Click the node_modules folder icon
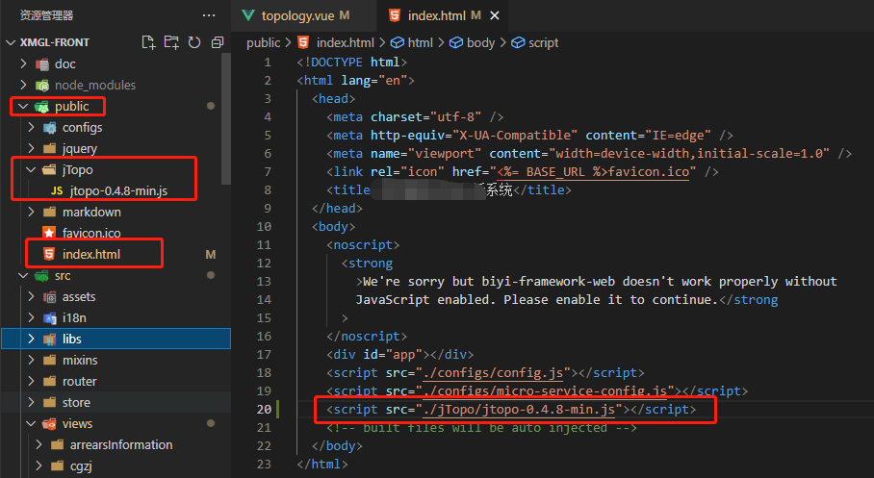This screenshot has height=478, width=874. click(42, 86)
